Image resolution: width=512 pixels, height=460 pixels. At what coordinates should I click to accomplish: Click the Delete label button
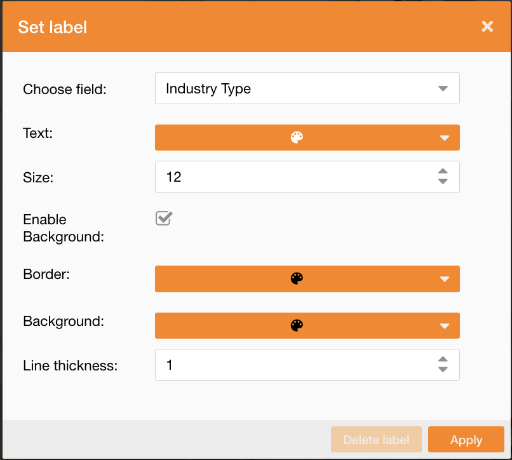pyautogui.click(x=376, y=440)
